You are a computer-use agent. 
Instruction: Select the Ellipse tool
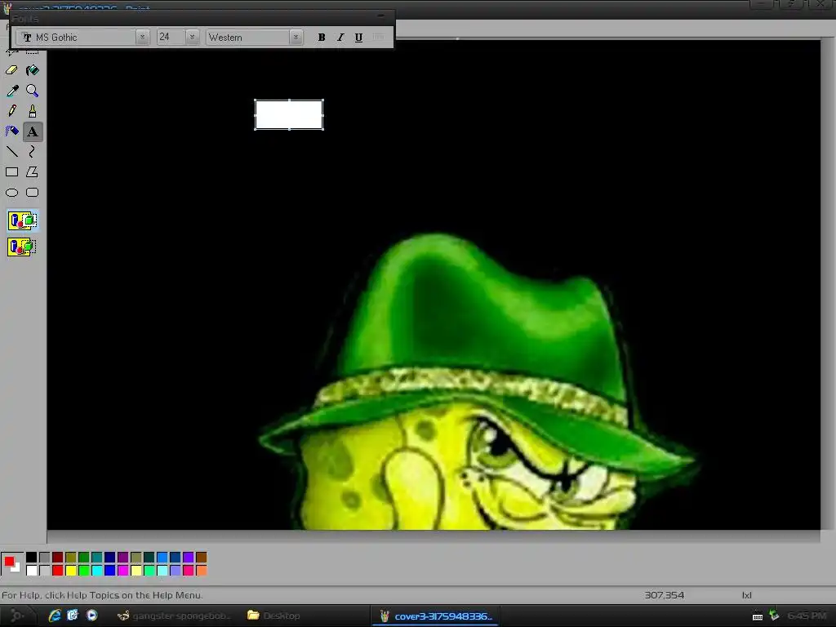click(x=11, y=193)
